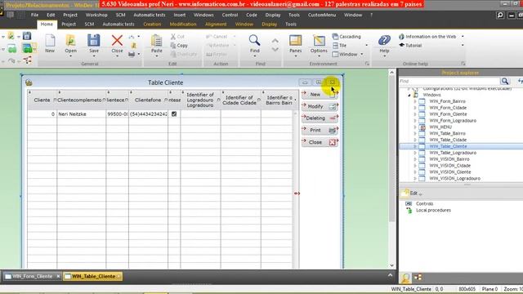The width and height of the screenshot is (523, 294).
Task: Click the Cancel action in ribbon
Action: (217, 36)
